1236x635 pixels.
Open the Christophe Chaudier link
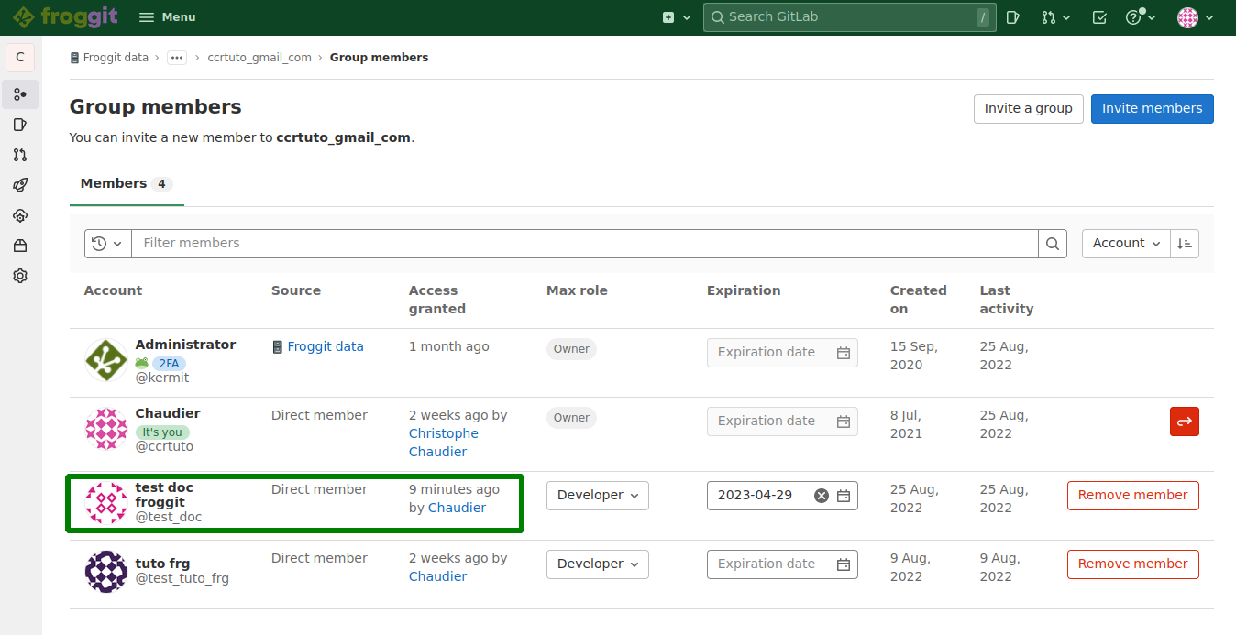click(x=444, y=443)
